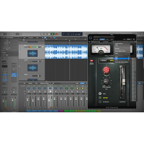This screenshot has height=144, width=144.
Task: Click the previous preset arrow in the plugin header
Action: click(x=95, y=39)
